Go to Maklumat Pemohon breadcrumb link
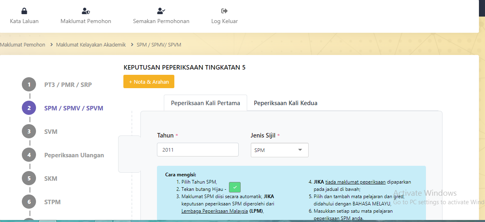Viewport: 485px width, 222px height. 23,44
